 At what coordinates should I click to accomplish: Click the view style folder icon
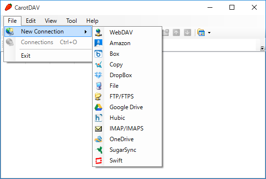(201, 33)
